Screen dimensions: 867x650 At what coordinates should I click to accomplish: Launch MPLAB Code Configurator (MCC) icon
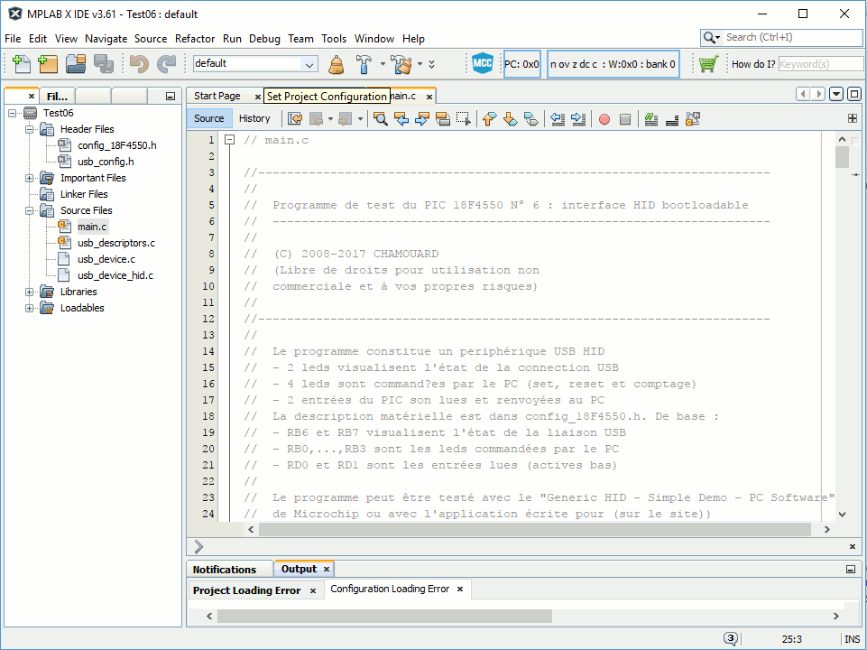point(483,64)
